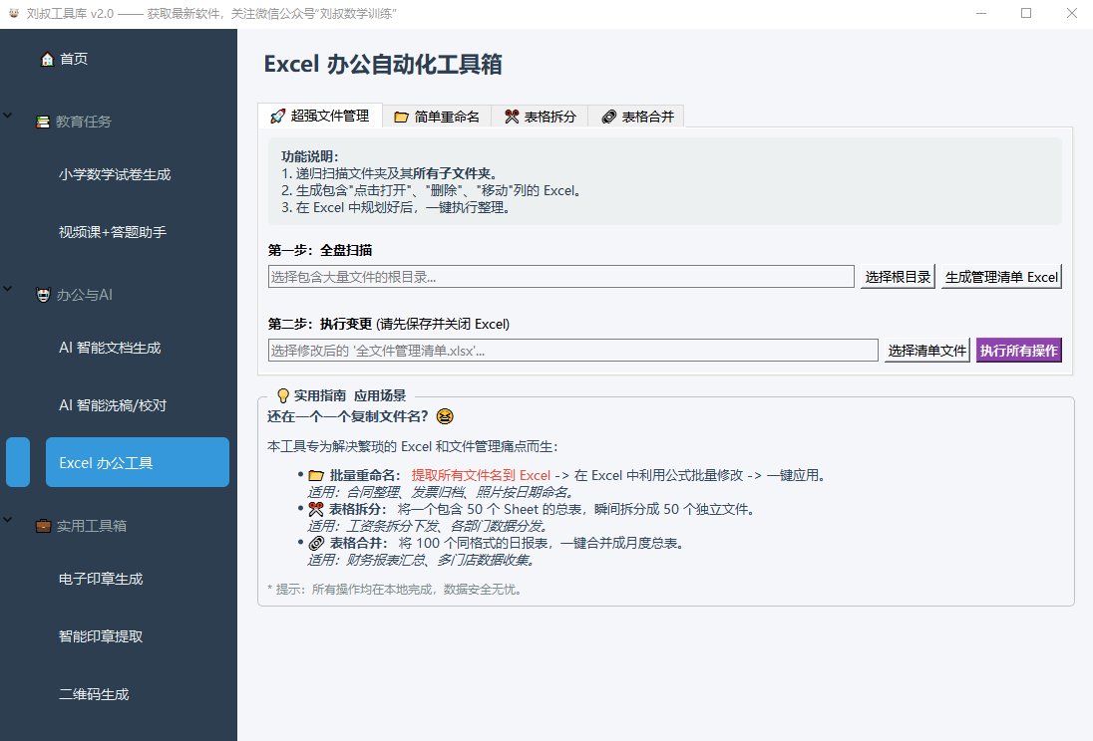
Task: Click the robot icon beside 办公与AI
Action: pos(42,295)
